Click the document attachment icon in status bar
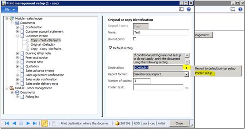This screenshot has height=129, width=245. [x=54, y=123]
